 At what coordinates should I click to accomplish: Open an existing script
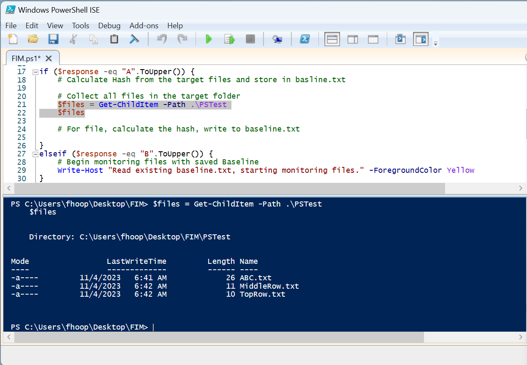tap(33, 39)
